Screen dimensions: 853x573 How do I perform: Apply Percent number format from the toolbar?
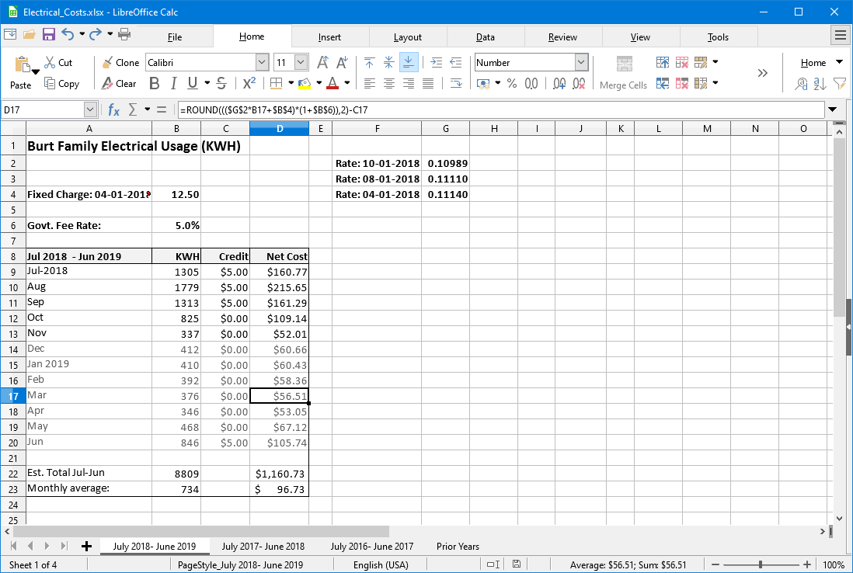click(511, 84)
